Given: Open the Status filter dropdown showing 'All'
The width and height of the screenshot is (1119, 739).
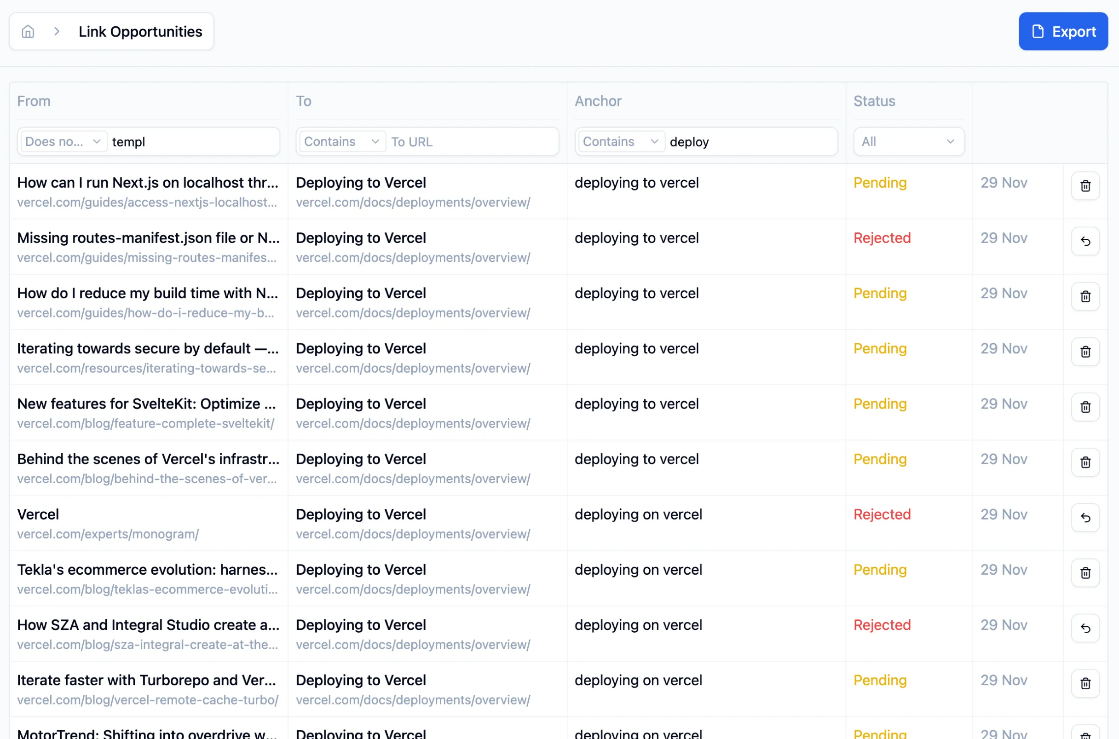Looking at the screenshot, I should click(908, 141).
